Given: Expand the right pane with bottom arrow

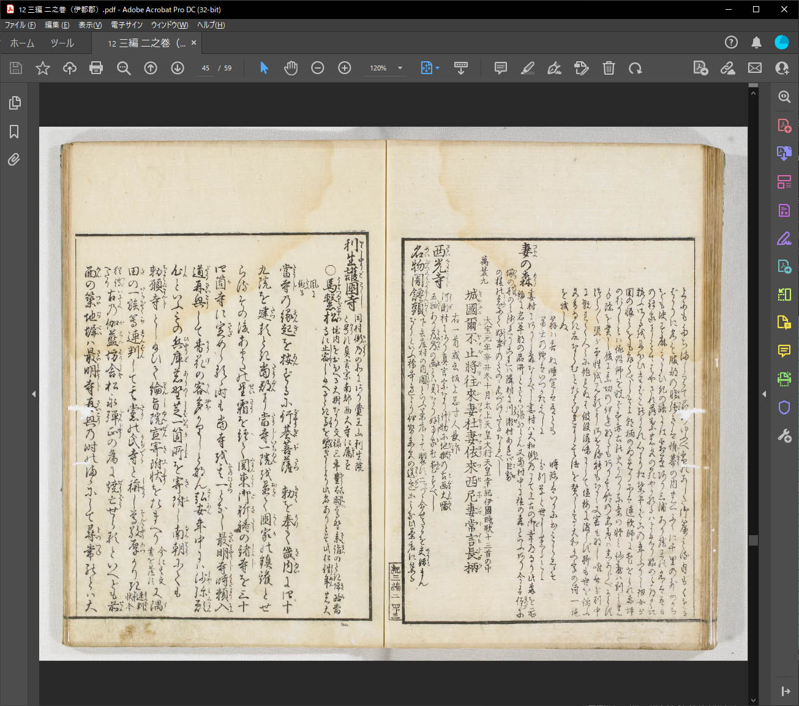Looking at the screenshot, I should (x=786, y=691).
